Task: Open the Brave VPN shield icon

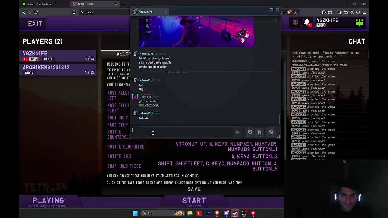Action: pos(358,12)
